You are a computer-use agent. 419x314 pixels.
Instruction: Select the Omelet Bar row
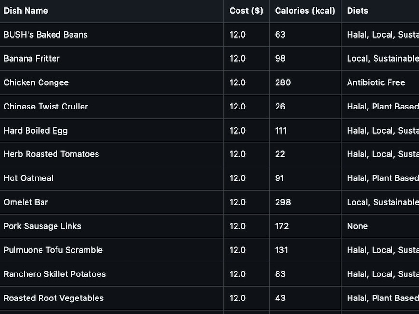point(26,202)
